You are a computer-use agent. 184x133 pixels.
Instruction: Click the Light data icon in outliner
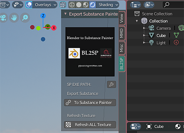point(176,43)
